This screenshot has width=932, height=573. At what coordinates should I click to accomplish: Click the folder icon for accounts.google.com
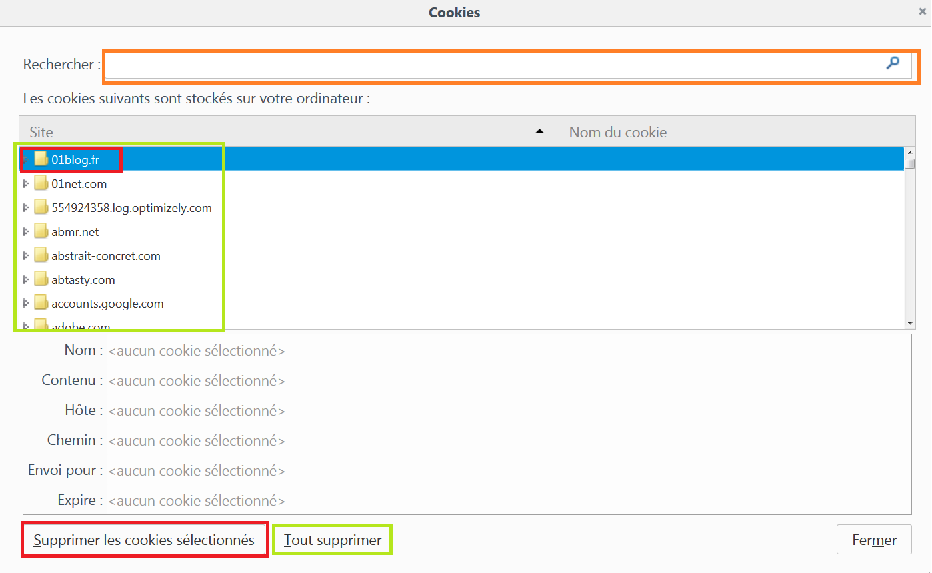pos(41,303)
